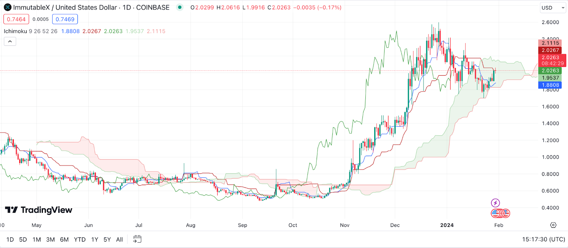Select the All time range
Image resolution: width=568 pixels, height=248 pixels.
tap(120, 240)
